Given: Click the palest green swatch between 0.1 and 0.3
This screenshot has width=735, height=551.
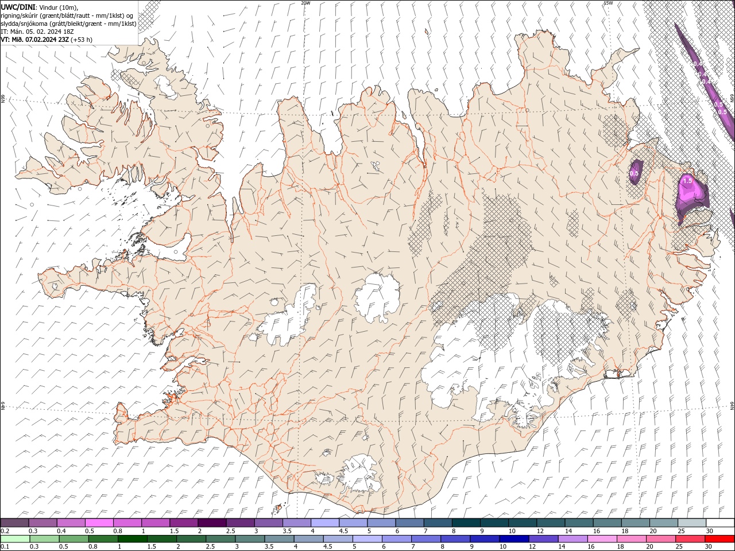Looking at the screenshot, I should click(x=15, y=539).
